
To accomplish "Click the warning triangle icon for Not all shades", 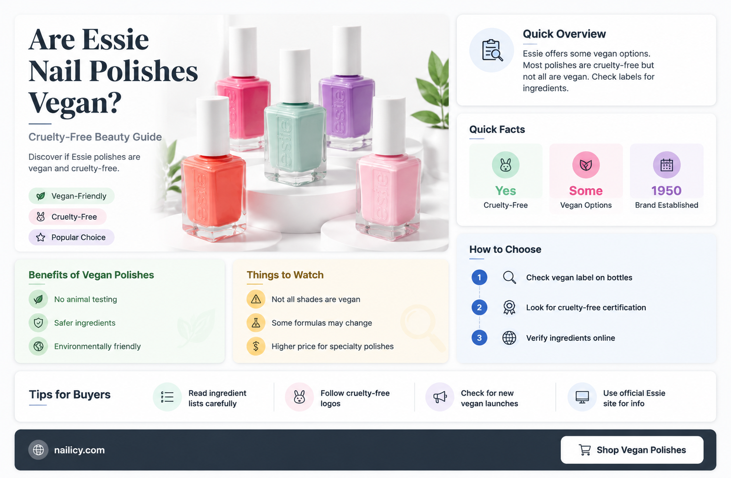I will pos(256,299).
